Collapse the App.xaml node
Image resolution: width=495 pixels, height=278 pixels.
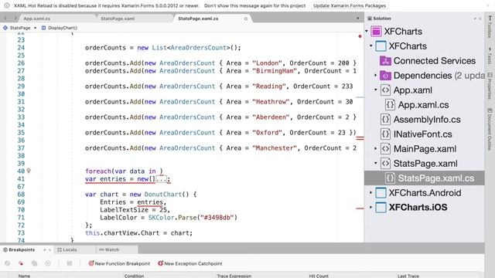pos(376,90)
